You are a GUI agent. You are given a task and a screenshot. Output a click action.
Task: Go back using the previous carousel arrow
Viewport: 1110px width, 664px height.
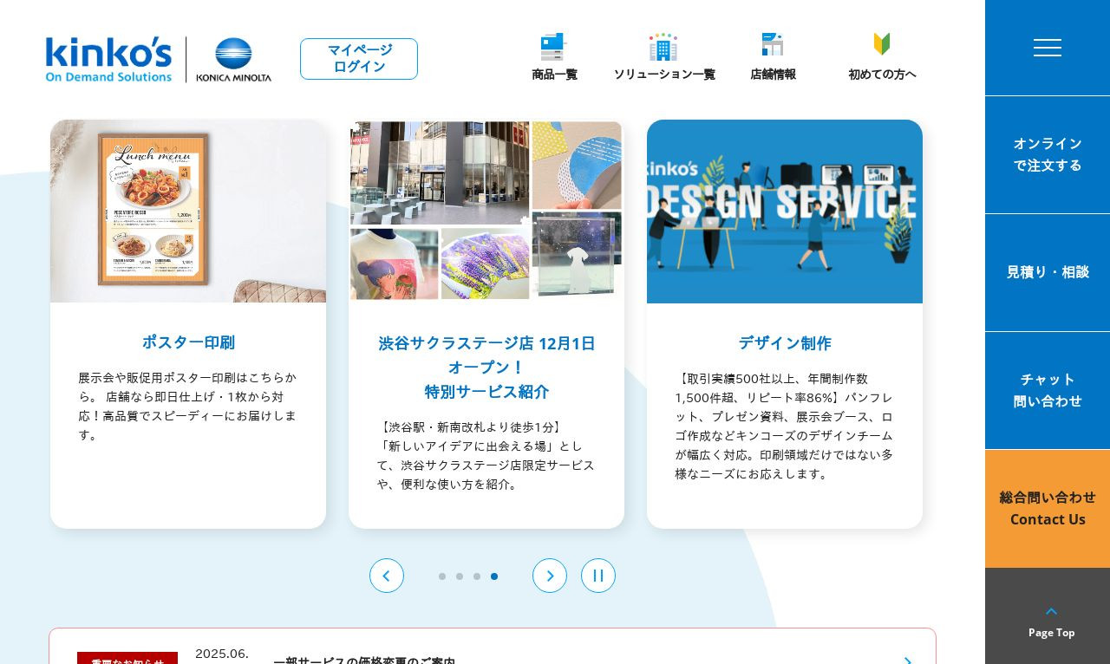coord(387,576)
